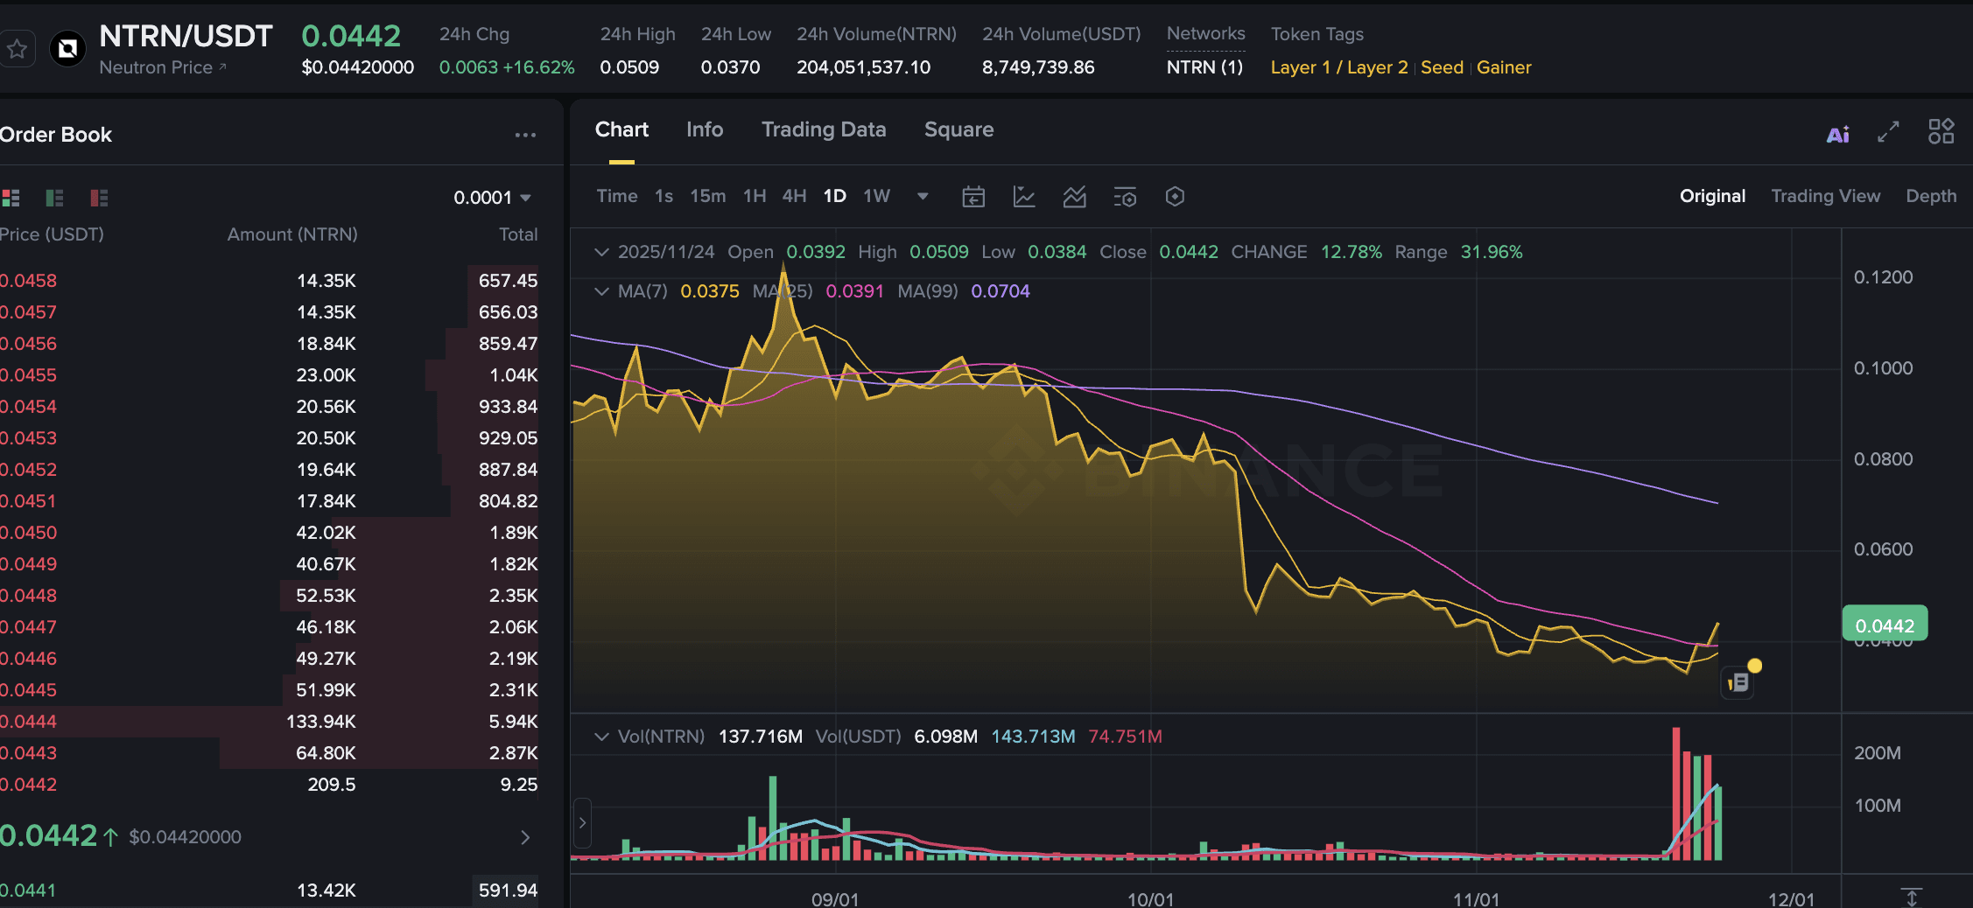Switch chart mode to Trading View
Image resolution: width=1973 pixels, height=908 pixels.
click(x=1826, y=196)
